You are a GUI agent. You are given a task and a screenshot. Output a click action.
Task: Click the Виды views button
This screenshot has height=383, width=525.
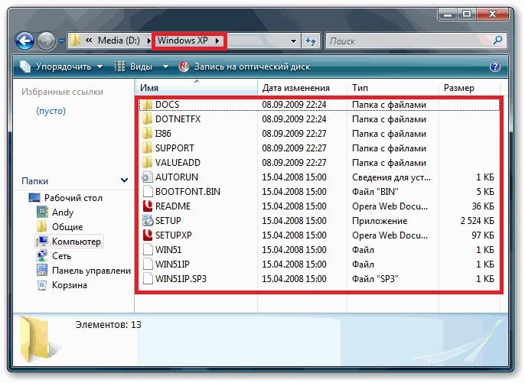pyautogui.click(x=134, y=67)
